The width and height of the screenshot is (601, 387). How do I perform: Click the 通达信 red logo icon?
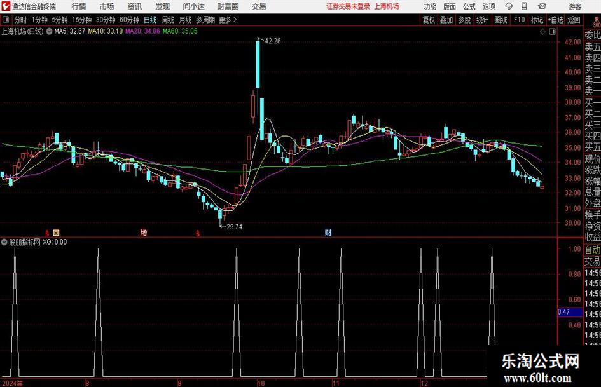tap(6, 6)
